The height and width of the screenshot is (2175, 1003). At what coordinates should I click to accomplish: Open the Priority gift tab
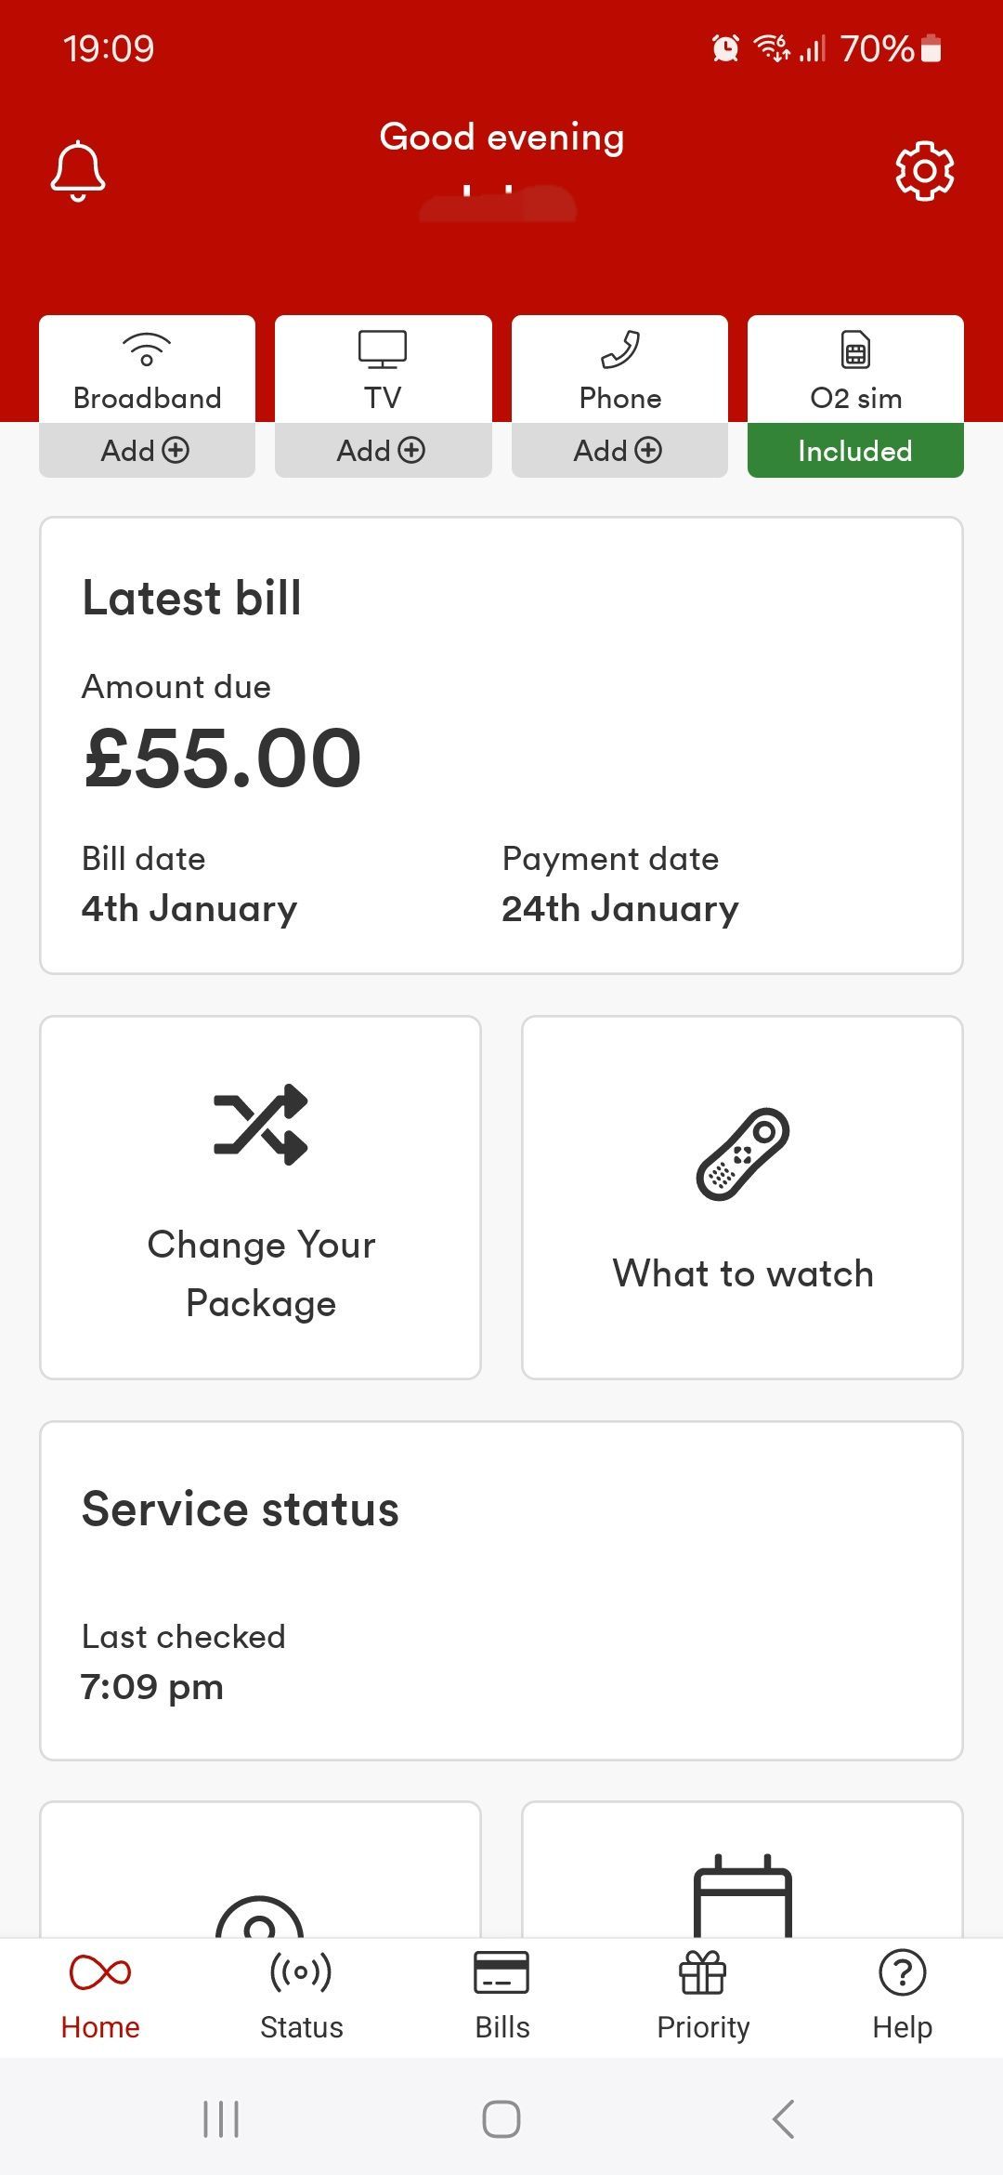tap(703, 1996)
